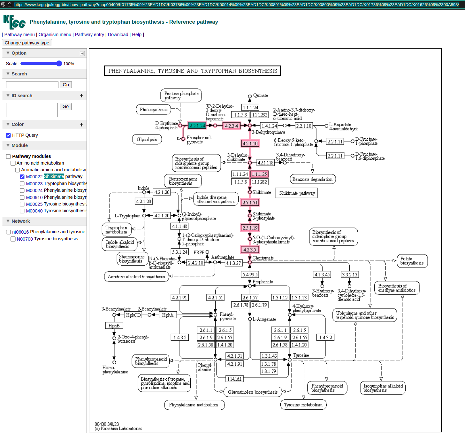Viewport: 465px width, 433px height.
Task: Click the Search text field
Action: tap(32, 85)
